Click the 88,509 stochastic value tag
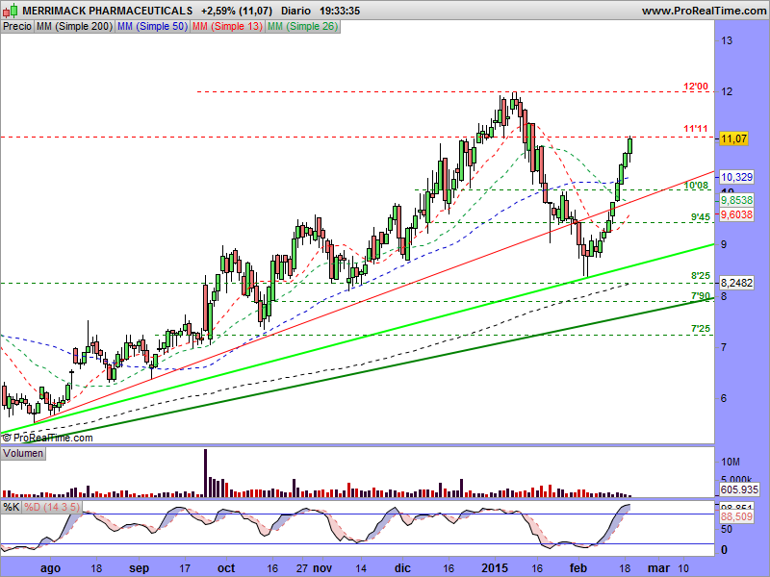 [x=736, y=516]
